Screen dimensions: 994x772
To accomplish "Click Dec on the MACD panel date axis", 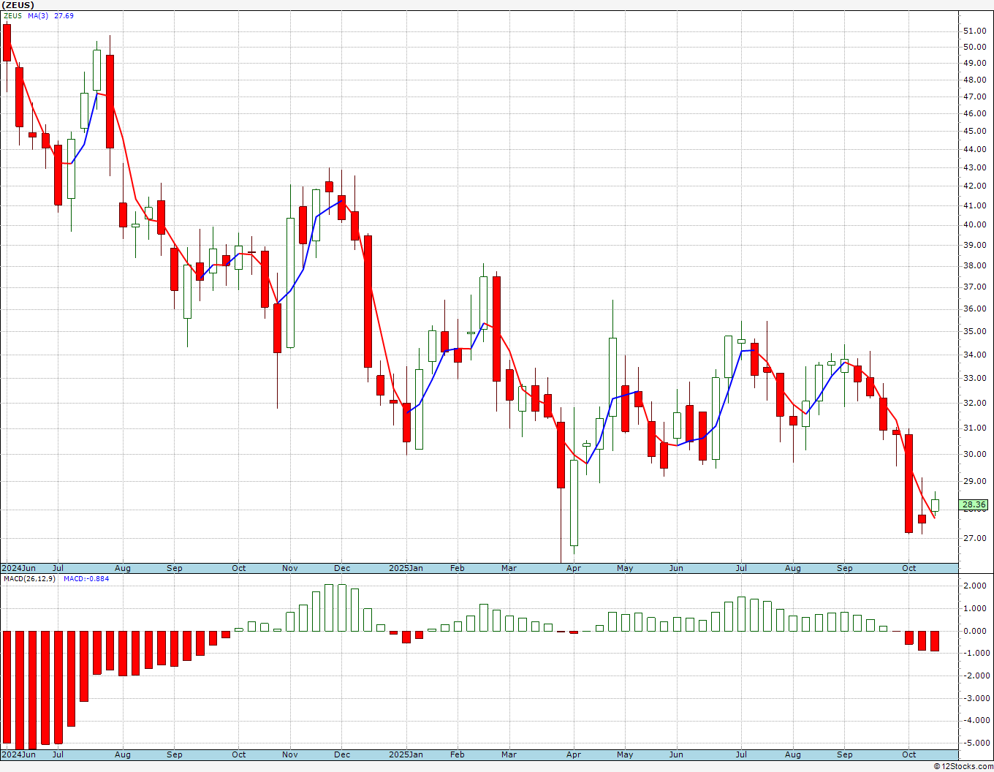I will coord(342,754).
